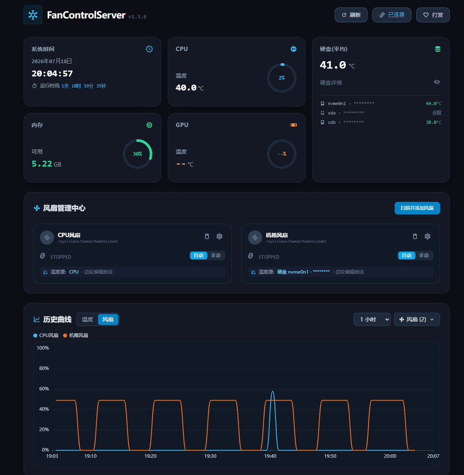Delete the 机箱风扇 with its trash icon
The height and width of the screenshot is (475, 464).
pos(415,236)
